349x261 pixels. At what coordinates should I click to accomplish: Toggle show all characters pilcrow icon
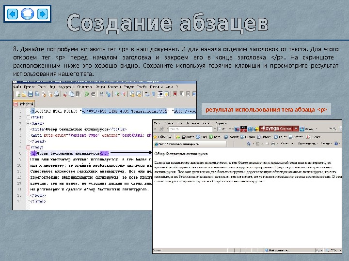[x=153, y=94]
